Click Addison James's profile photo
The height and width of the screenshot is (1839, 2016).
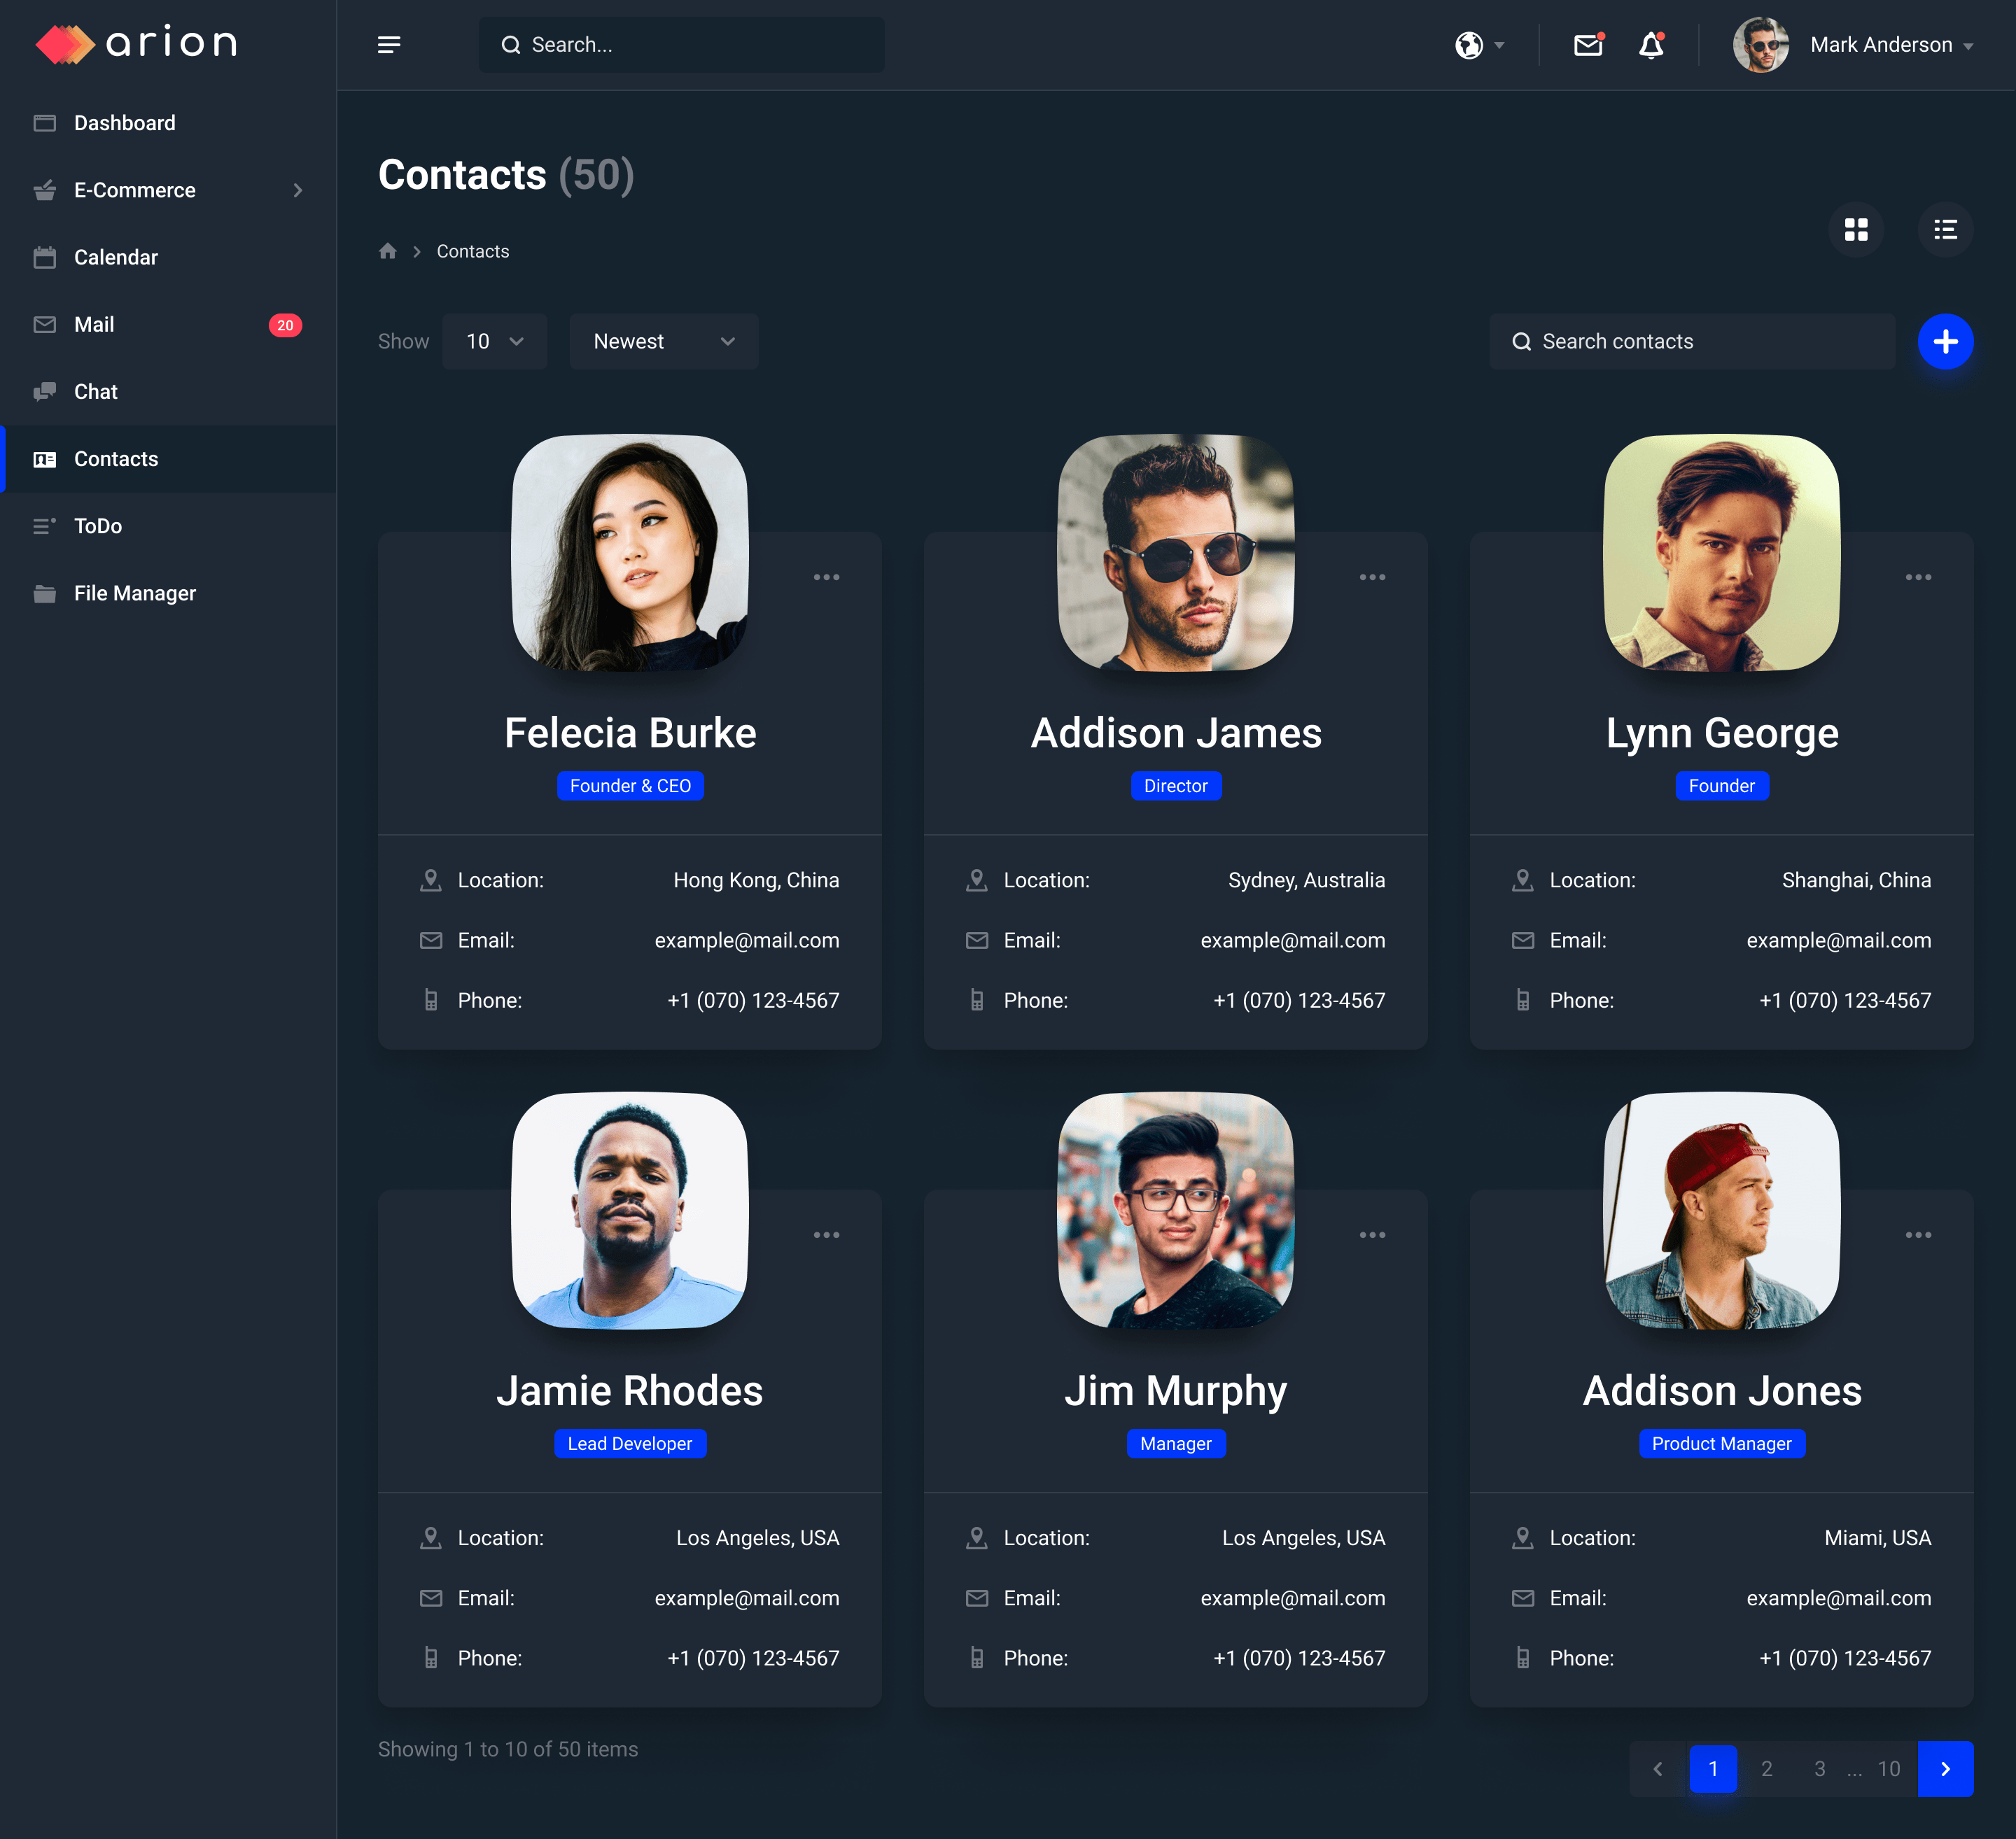coord(1175,551)
